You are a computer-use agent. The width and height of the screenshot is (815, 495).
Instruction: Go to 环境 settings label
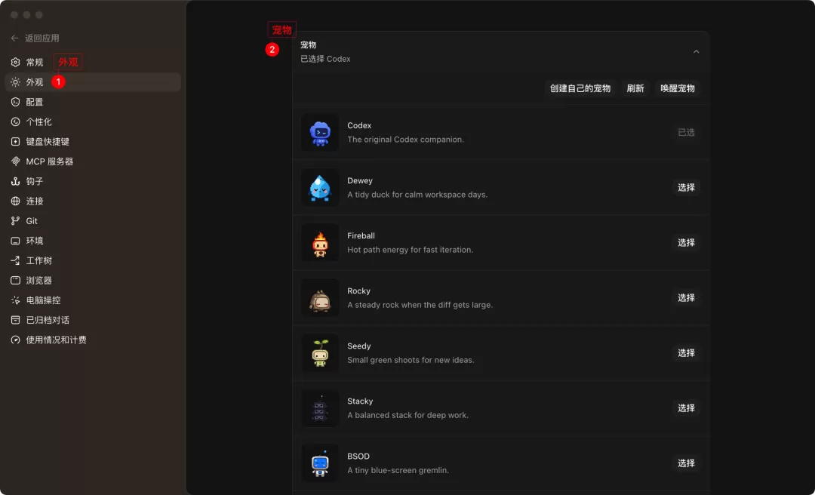(35, 241)
